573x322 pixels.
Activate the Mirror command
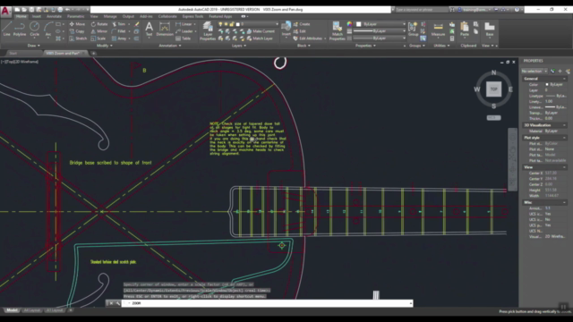pos(99,31)
